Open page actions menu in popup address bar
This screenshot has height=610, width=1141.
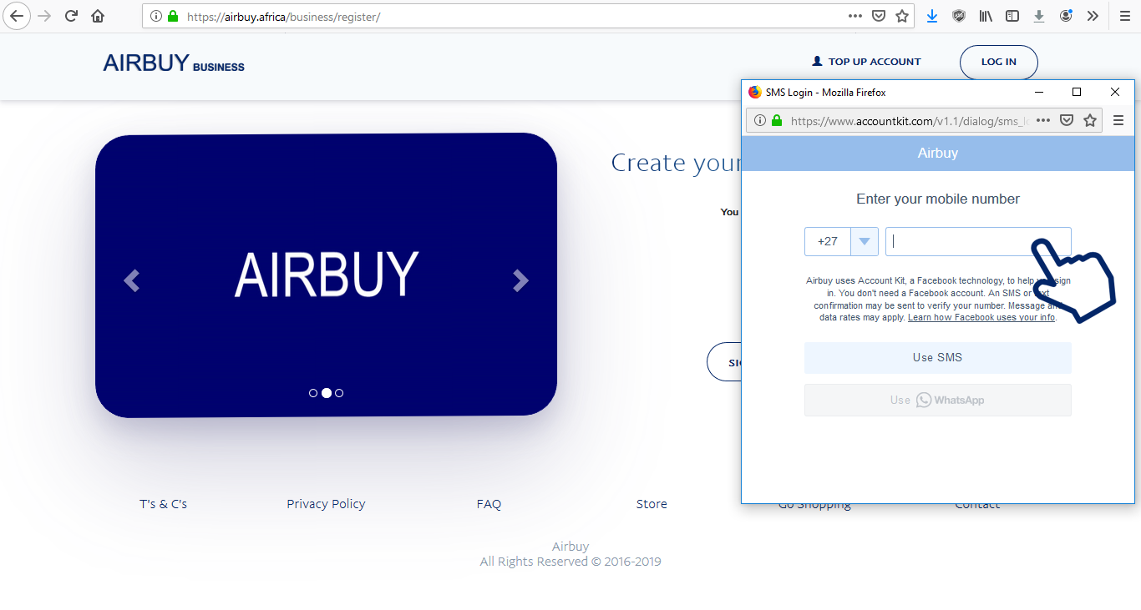(1043, 120)
